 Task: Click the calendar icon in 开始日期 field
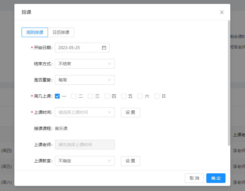click(x=104, y=48)
